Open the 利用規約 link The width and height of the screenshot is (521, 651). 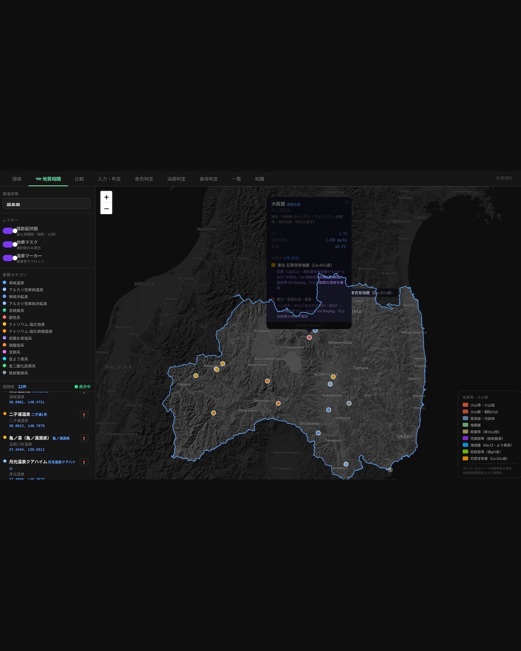pos(504,178)
